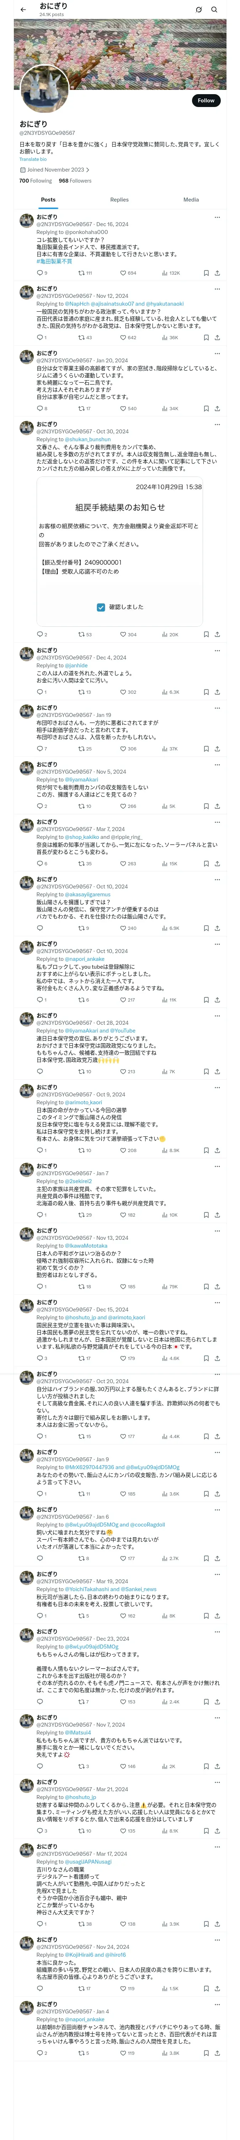
Task: Open the three-dot menu on Mar 7, 2024 post
Action: coord(217,822)
